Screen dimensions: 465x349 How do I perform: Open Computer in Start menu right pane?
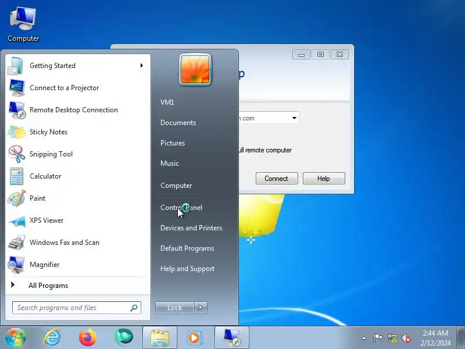pos(176,186)
